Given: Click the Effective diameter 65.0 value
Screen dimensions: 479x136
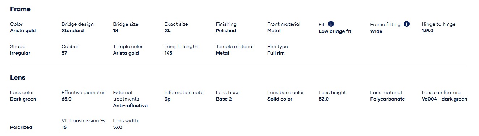Looking at the screenshot, I should pyautogui.click(x=67, y=99).
